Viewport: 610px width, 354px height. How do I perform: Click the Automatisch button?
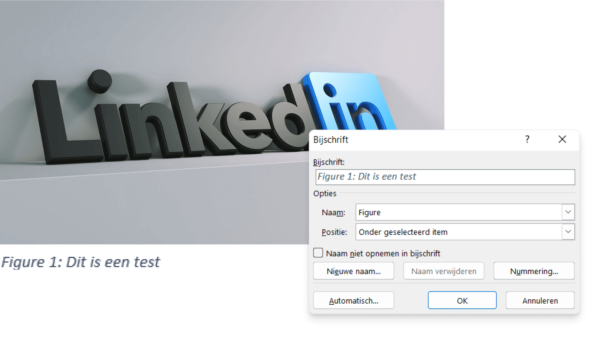[x=353, y=301]
